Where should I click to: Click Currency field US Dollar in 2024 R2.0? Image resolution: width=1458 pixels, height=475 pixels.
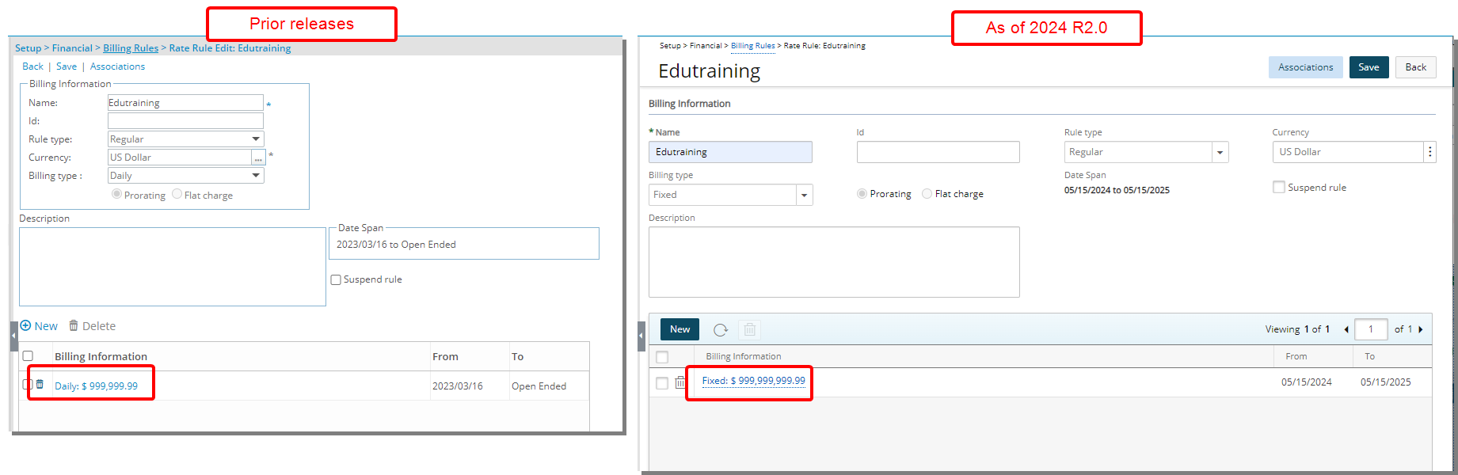[x=1348, y=152]
